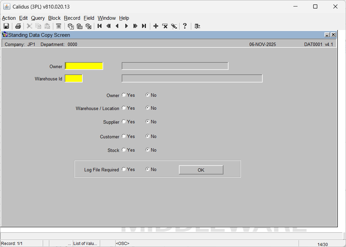Open the Record menu in menu bar
346x247 pixels.
click(x=72, y=18)
